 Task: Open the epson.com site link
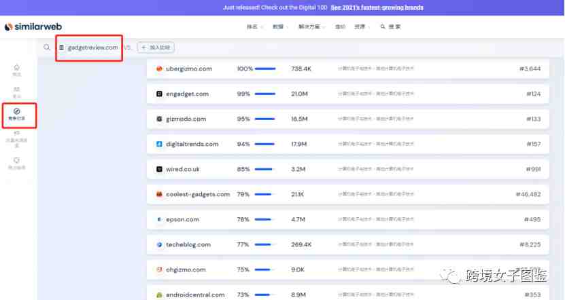(x=182, y=219)
